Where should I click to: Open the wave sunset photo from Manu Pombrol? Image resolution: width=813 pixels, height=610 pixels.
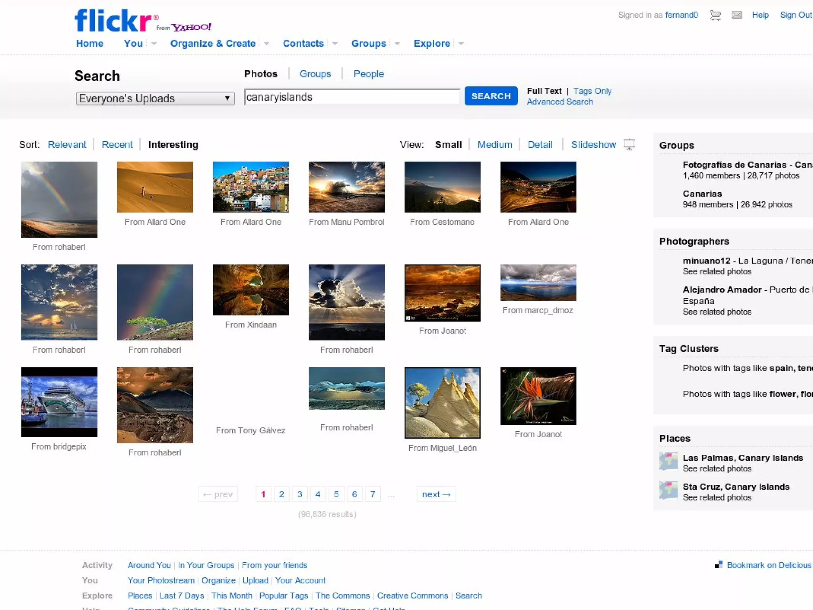(x=347, y=187)
